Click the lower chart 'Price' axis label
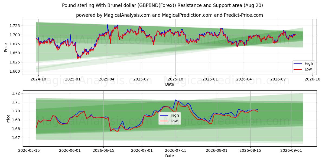 coord(8,118)
